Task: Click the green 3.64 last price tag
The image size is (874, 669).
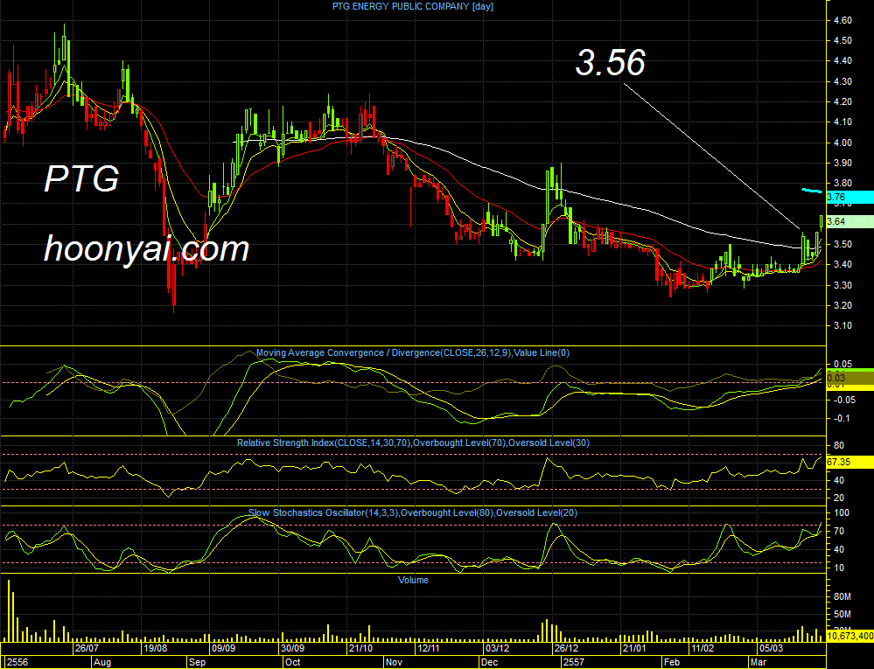Action: point(850,222)
